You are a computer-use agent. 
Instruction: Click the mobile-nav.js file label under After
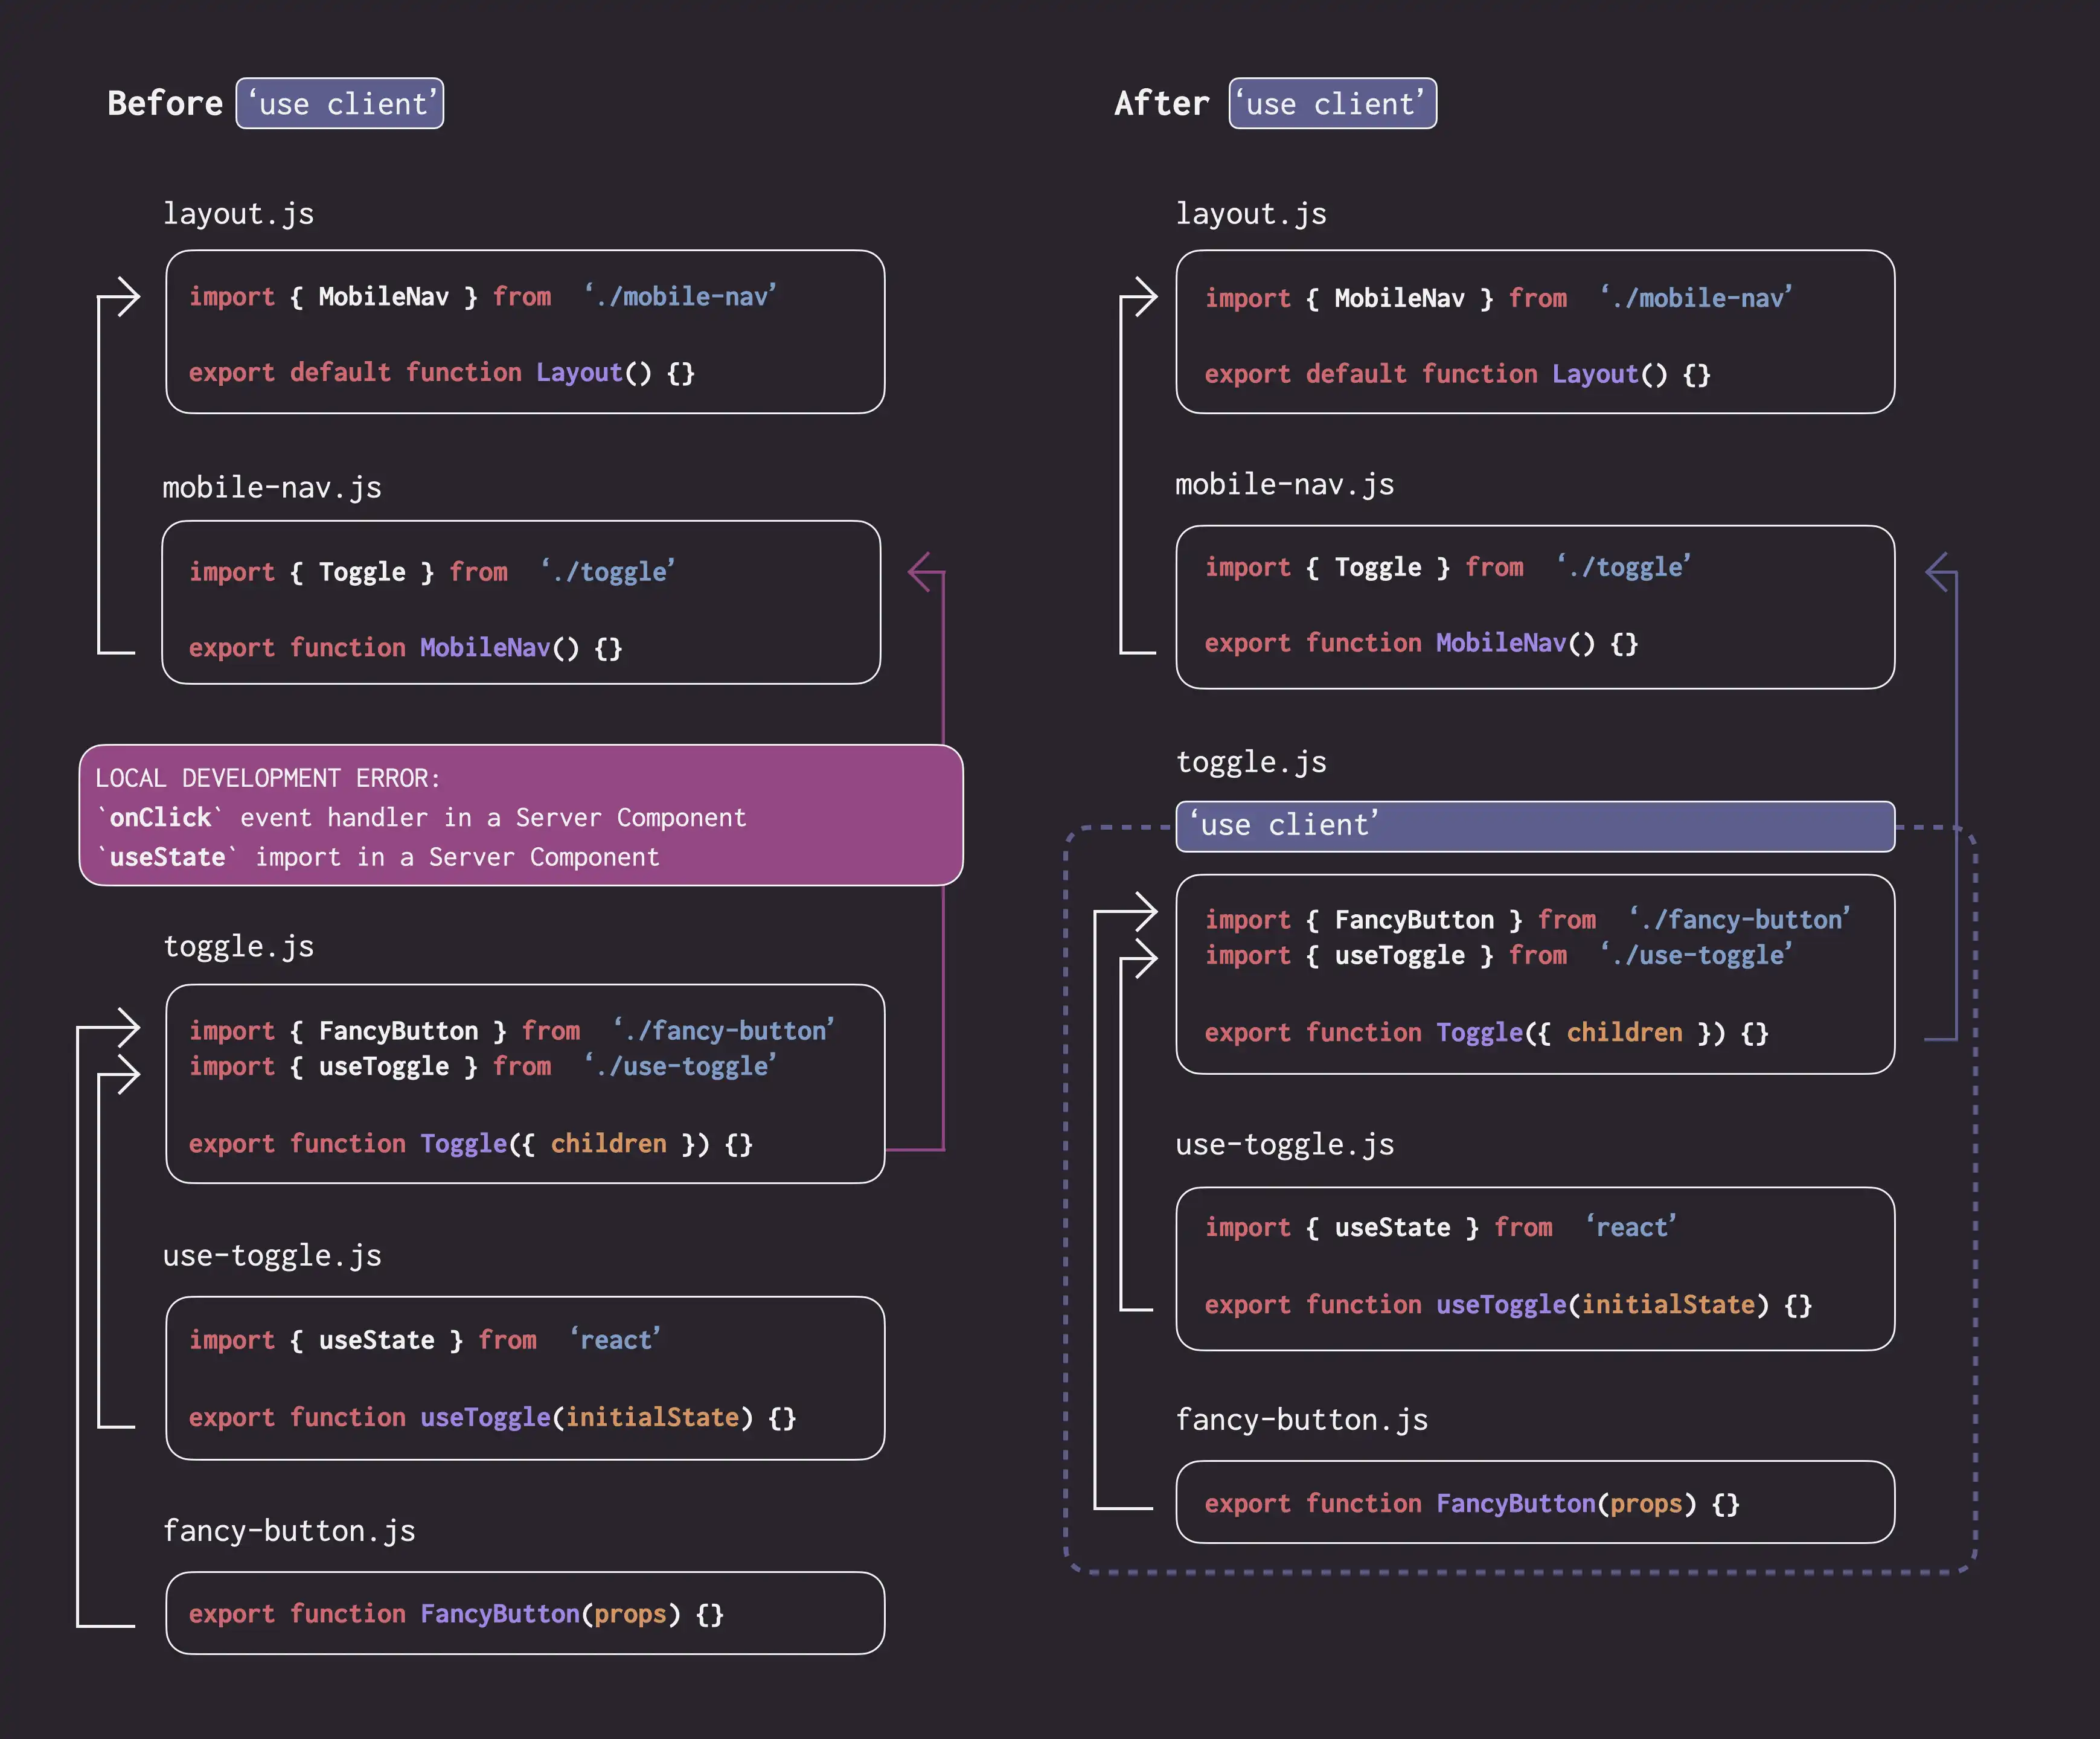(x=1285, y=484)
